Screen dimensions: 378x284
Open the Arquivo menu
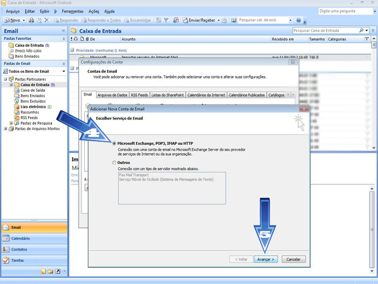point(12,11)
